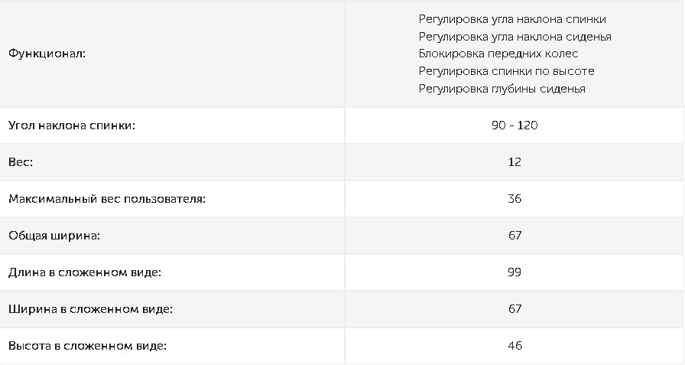Select the max user weight value '36'
Image resolution: width=685 pixels, height=365 pixels.
tap(515, 199)
